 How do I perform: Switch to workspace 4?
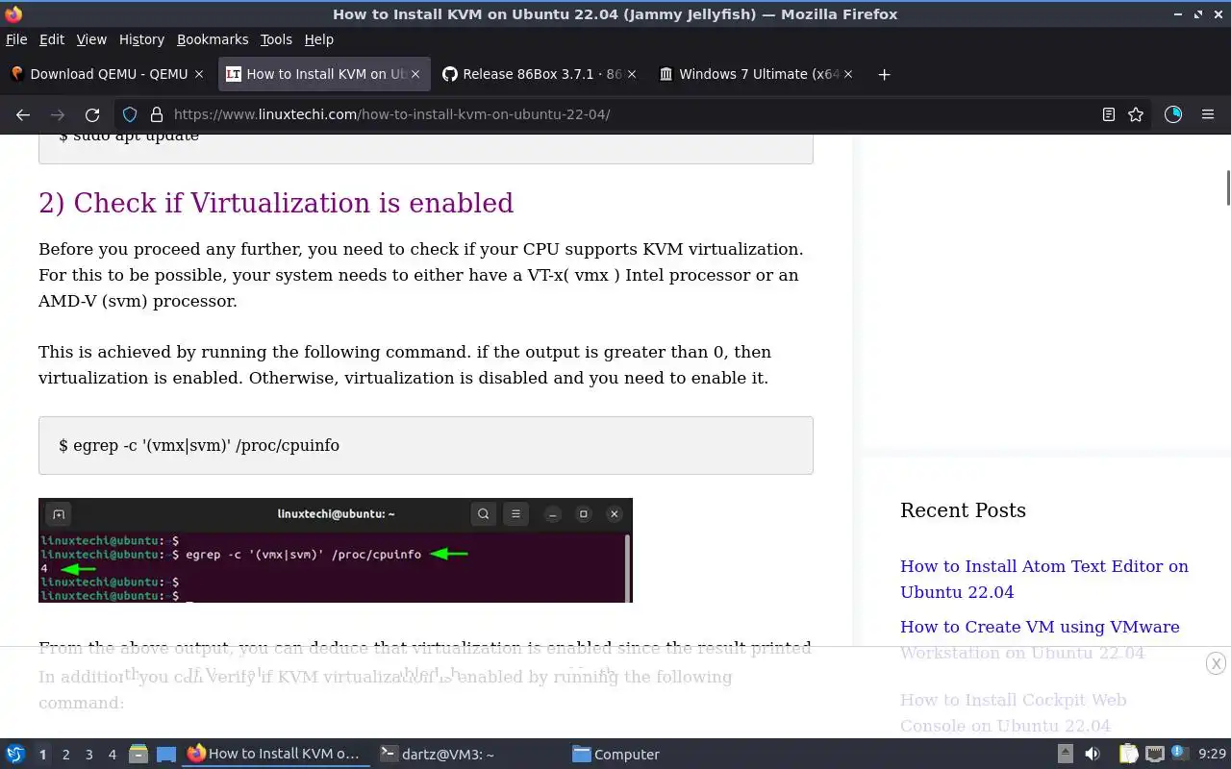pos(112,755)
